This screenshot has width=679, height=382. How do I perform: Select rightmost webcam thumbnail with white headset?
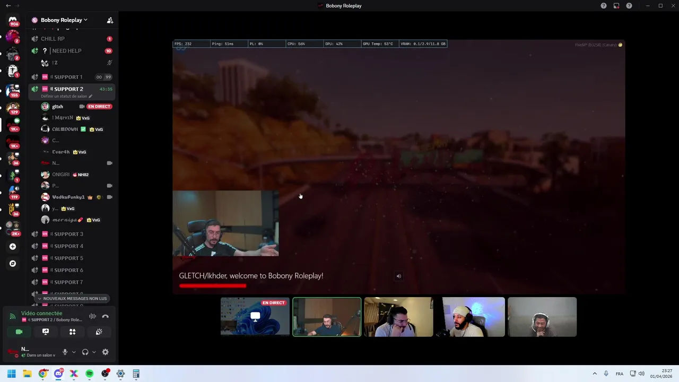[542, 317]
